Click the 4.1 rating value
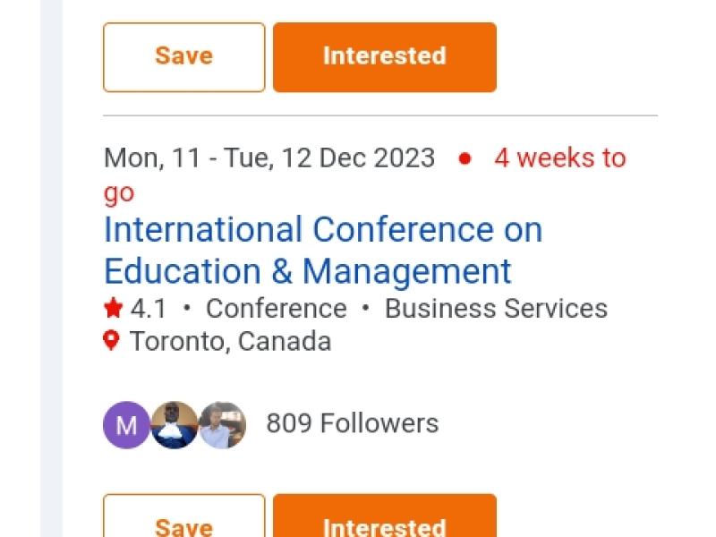This screenshot has height=537, width=716. point(149,309)
